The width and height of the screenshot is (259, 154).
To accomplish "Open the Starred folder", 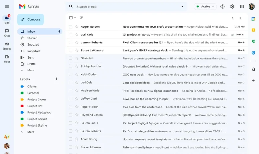I will tap(32, 38).
